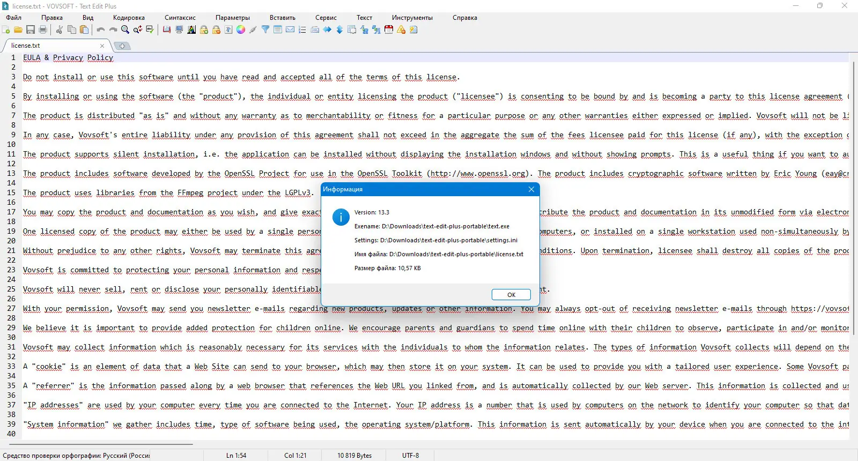Click the red book magnifier icon
Viewport: 858px width, 461px height.
[167, 29]
